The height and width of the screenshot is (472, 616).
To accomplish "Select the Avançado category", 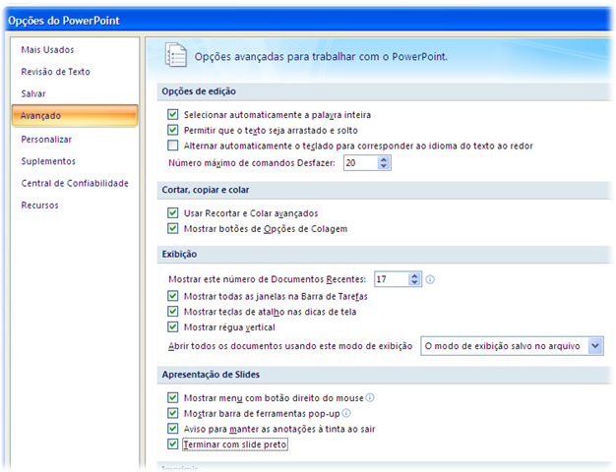I will pos(75,115).
